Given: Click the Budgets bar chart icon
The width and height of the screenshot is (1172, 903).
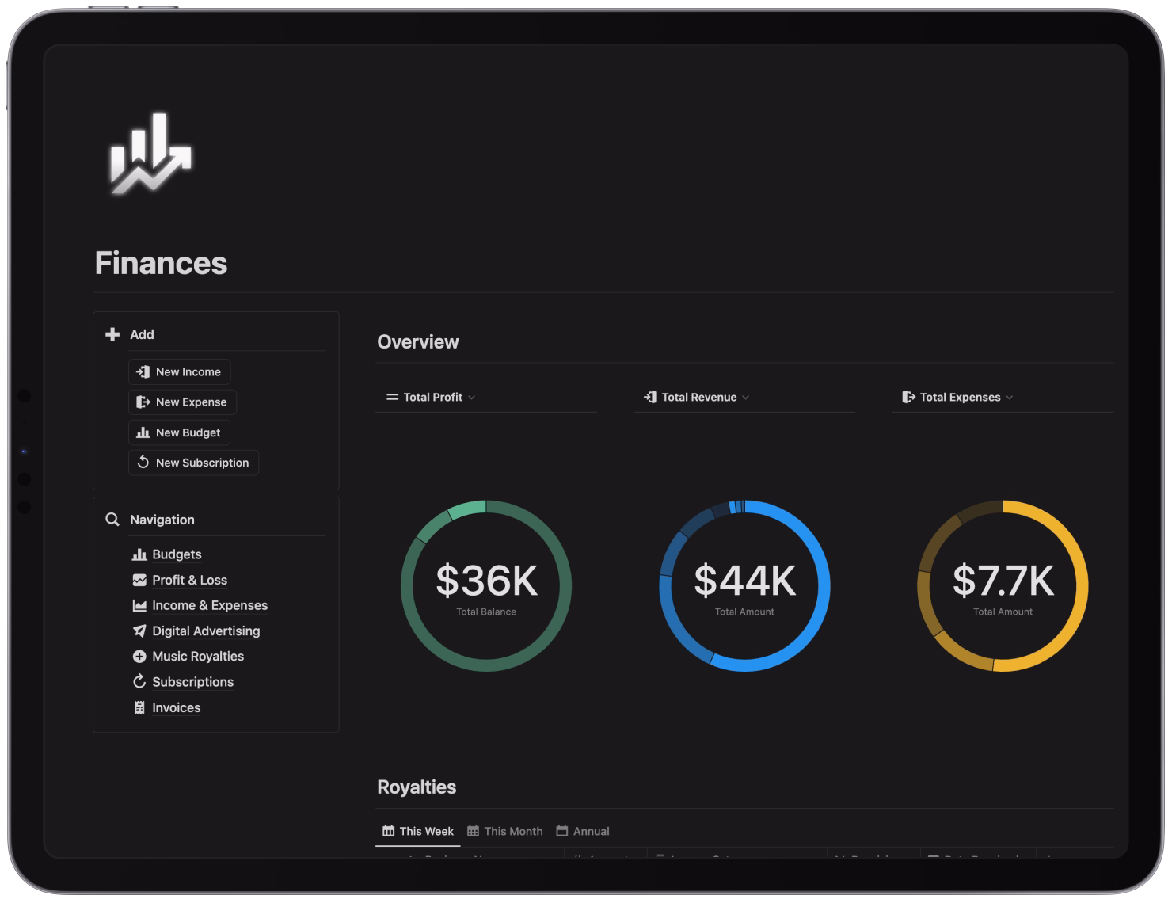Looking at the screenshot, I should [x=139, y=554].
